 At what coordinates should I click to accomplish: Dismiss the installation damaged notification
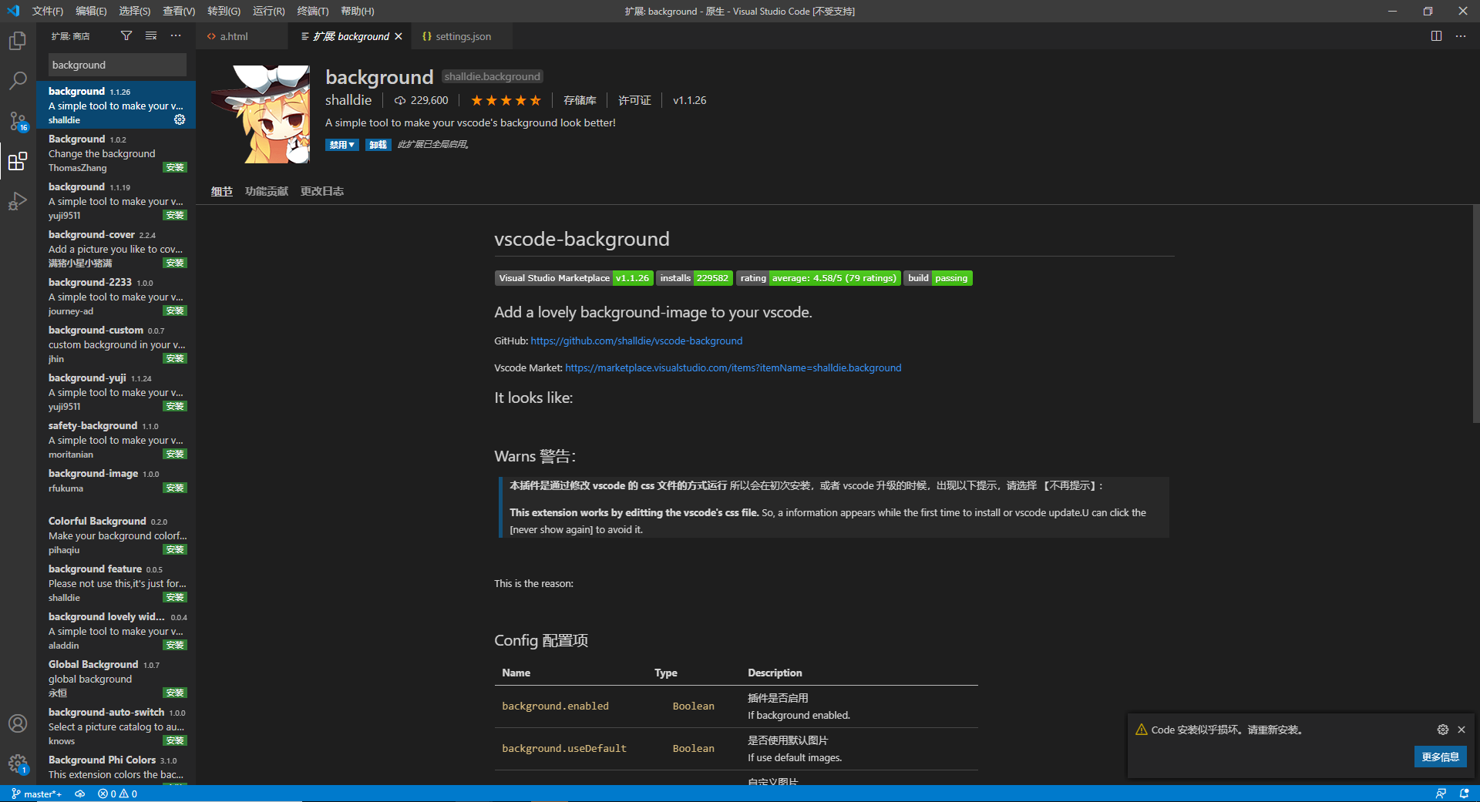click(1461, 730)
